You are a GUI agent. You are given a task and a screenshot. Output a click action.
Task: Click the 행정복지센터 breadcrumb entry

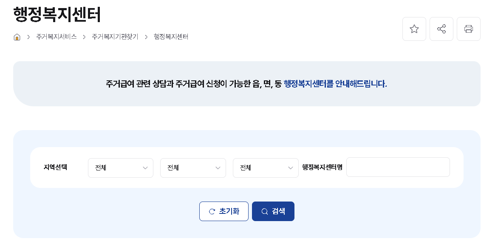coord(170,37)
